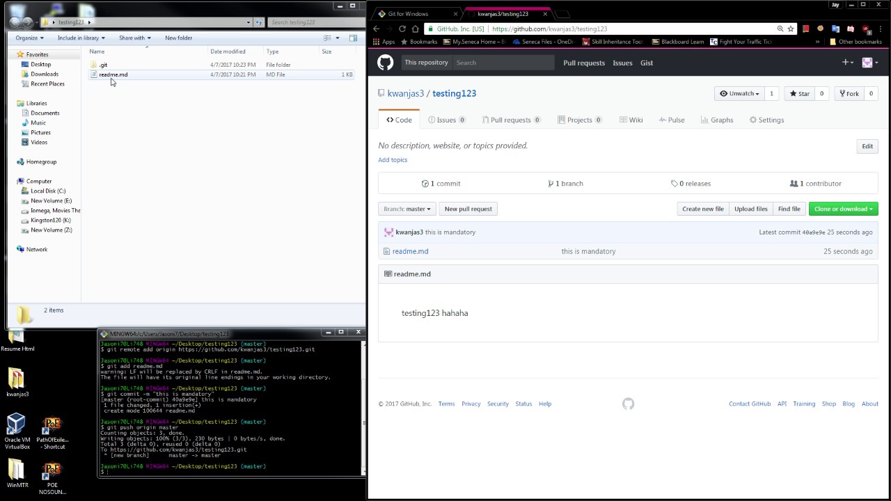891x501 pixels.
Task: Open the Blackboard Learn bookmark
Action: click(677, 42)
